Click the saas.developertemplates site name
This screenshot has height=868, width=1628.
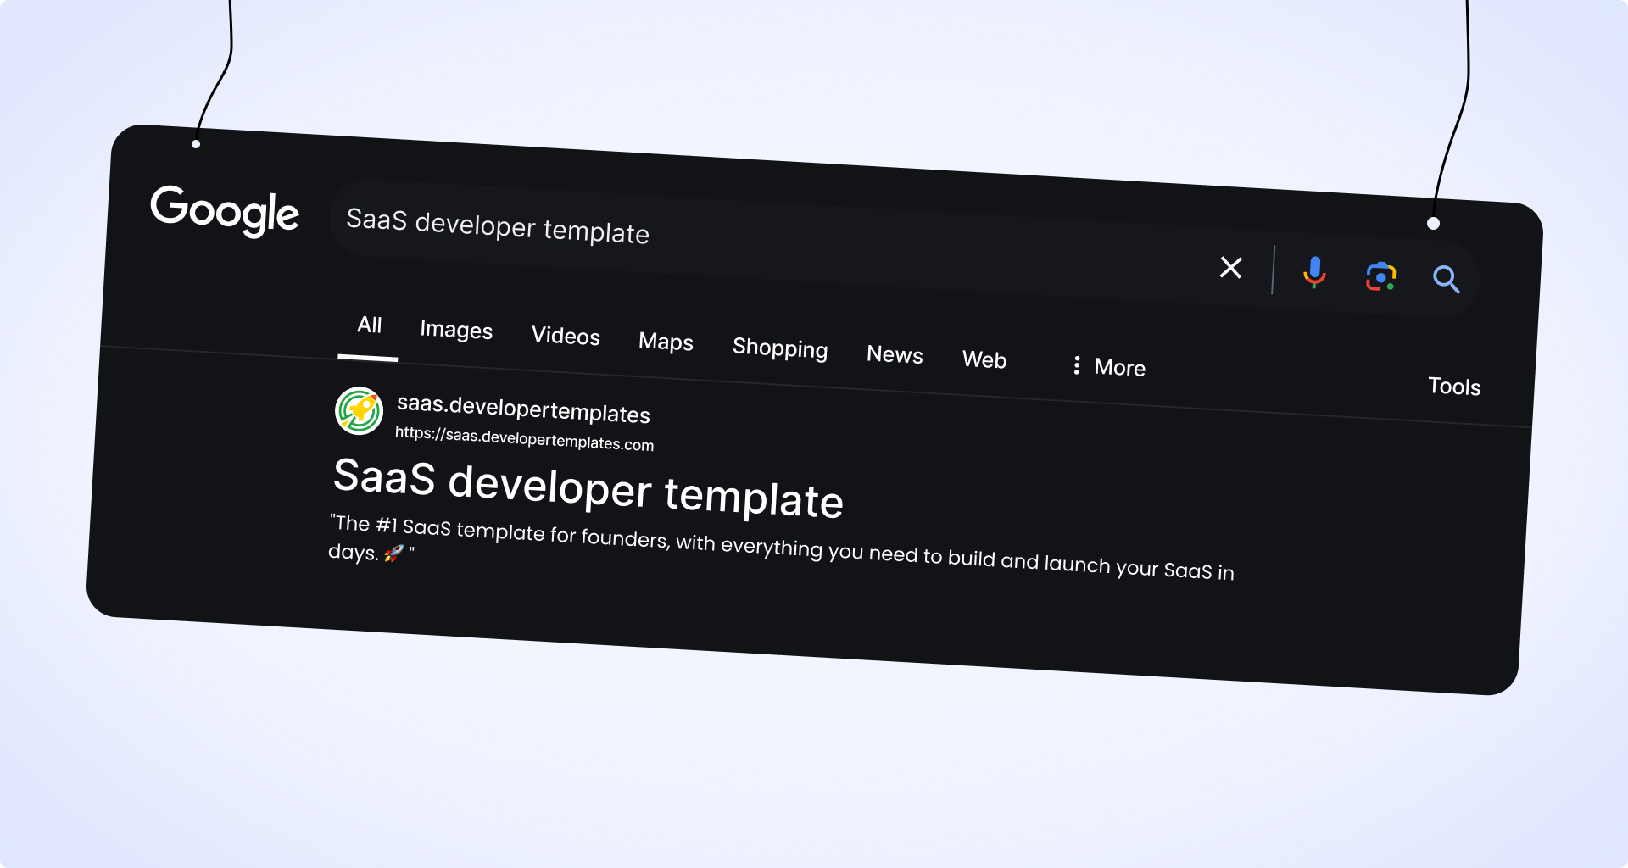pos(523,409)
